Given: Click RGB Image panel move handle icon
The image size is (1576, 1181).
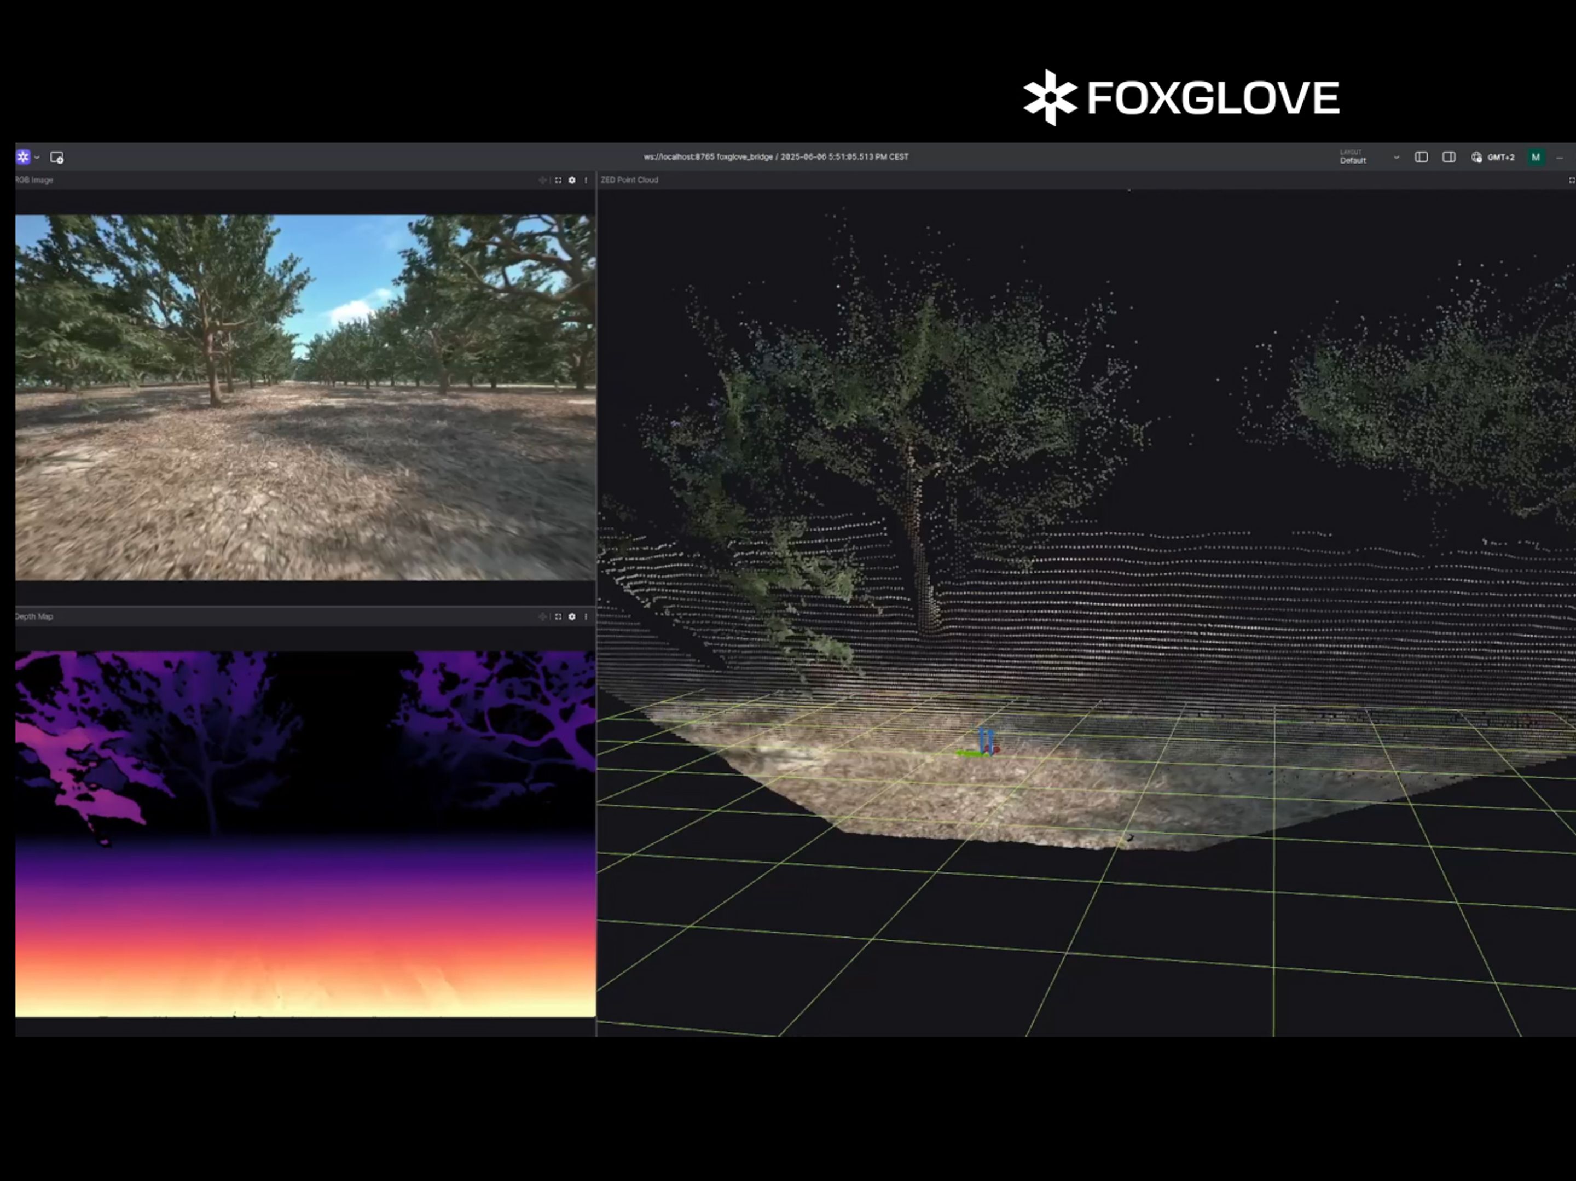Looking at the screenshot, I should [542, 180].
